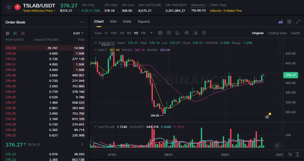Collapse the OHLC date info row
This screenshot has height=161, width=304.
[x=95, y=43]
